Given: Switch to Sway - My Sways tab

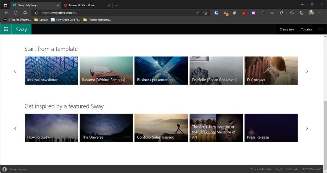Looking at the screenshot, I should pyautogui.click(x=36, y=5).
